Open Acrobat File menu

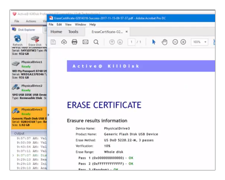point(51,24)
